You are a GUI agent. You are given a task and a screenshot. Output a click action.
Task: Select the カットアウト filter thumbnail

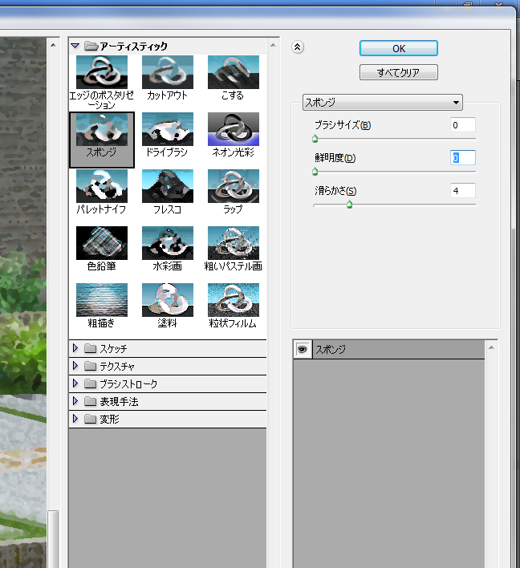click(x=167, y=72)
